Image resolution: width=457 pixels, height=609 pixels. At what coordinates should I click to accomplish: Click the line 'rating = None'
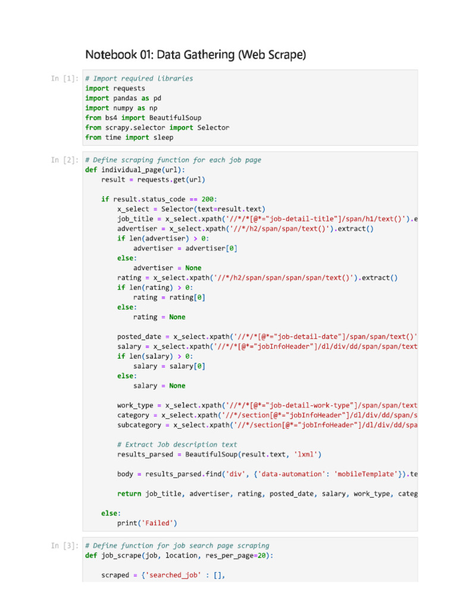[159, 317]
